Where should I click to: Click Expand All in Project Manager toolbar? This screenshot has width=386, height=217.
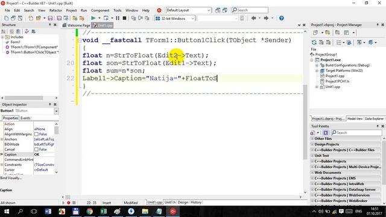click(321, 43)
